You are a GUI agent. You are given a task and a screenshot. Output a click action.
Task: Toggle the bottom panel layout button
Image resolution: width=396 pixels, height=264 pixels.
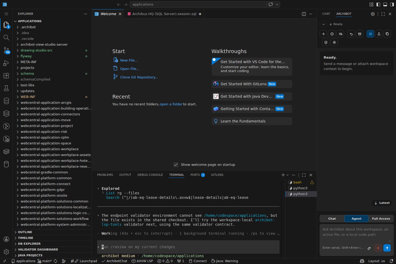(x=385, y=4)
